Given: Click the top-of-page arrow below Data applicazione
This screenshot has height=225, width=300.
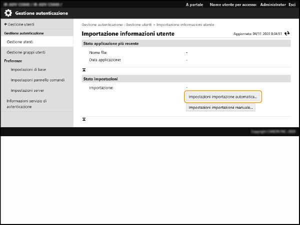Looking at the screenshot, I should (84, 69).
